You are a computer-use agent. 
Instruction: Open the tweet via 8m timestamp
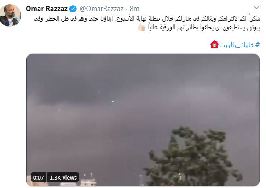134,9
